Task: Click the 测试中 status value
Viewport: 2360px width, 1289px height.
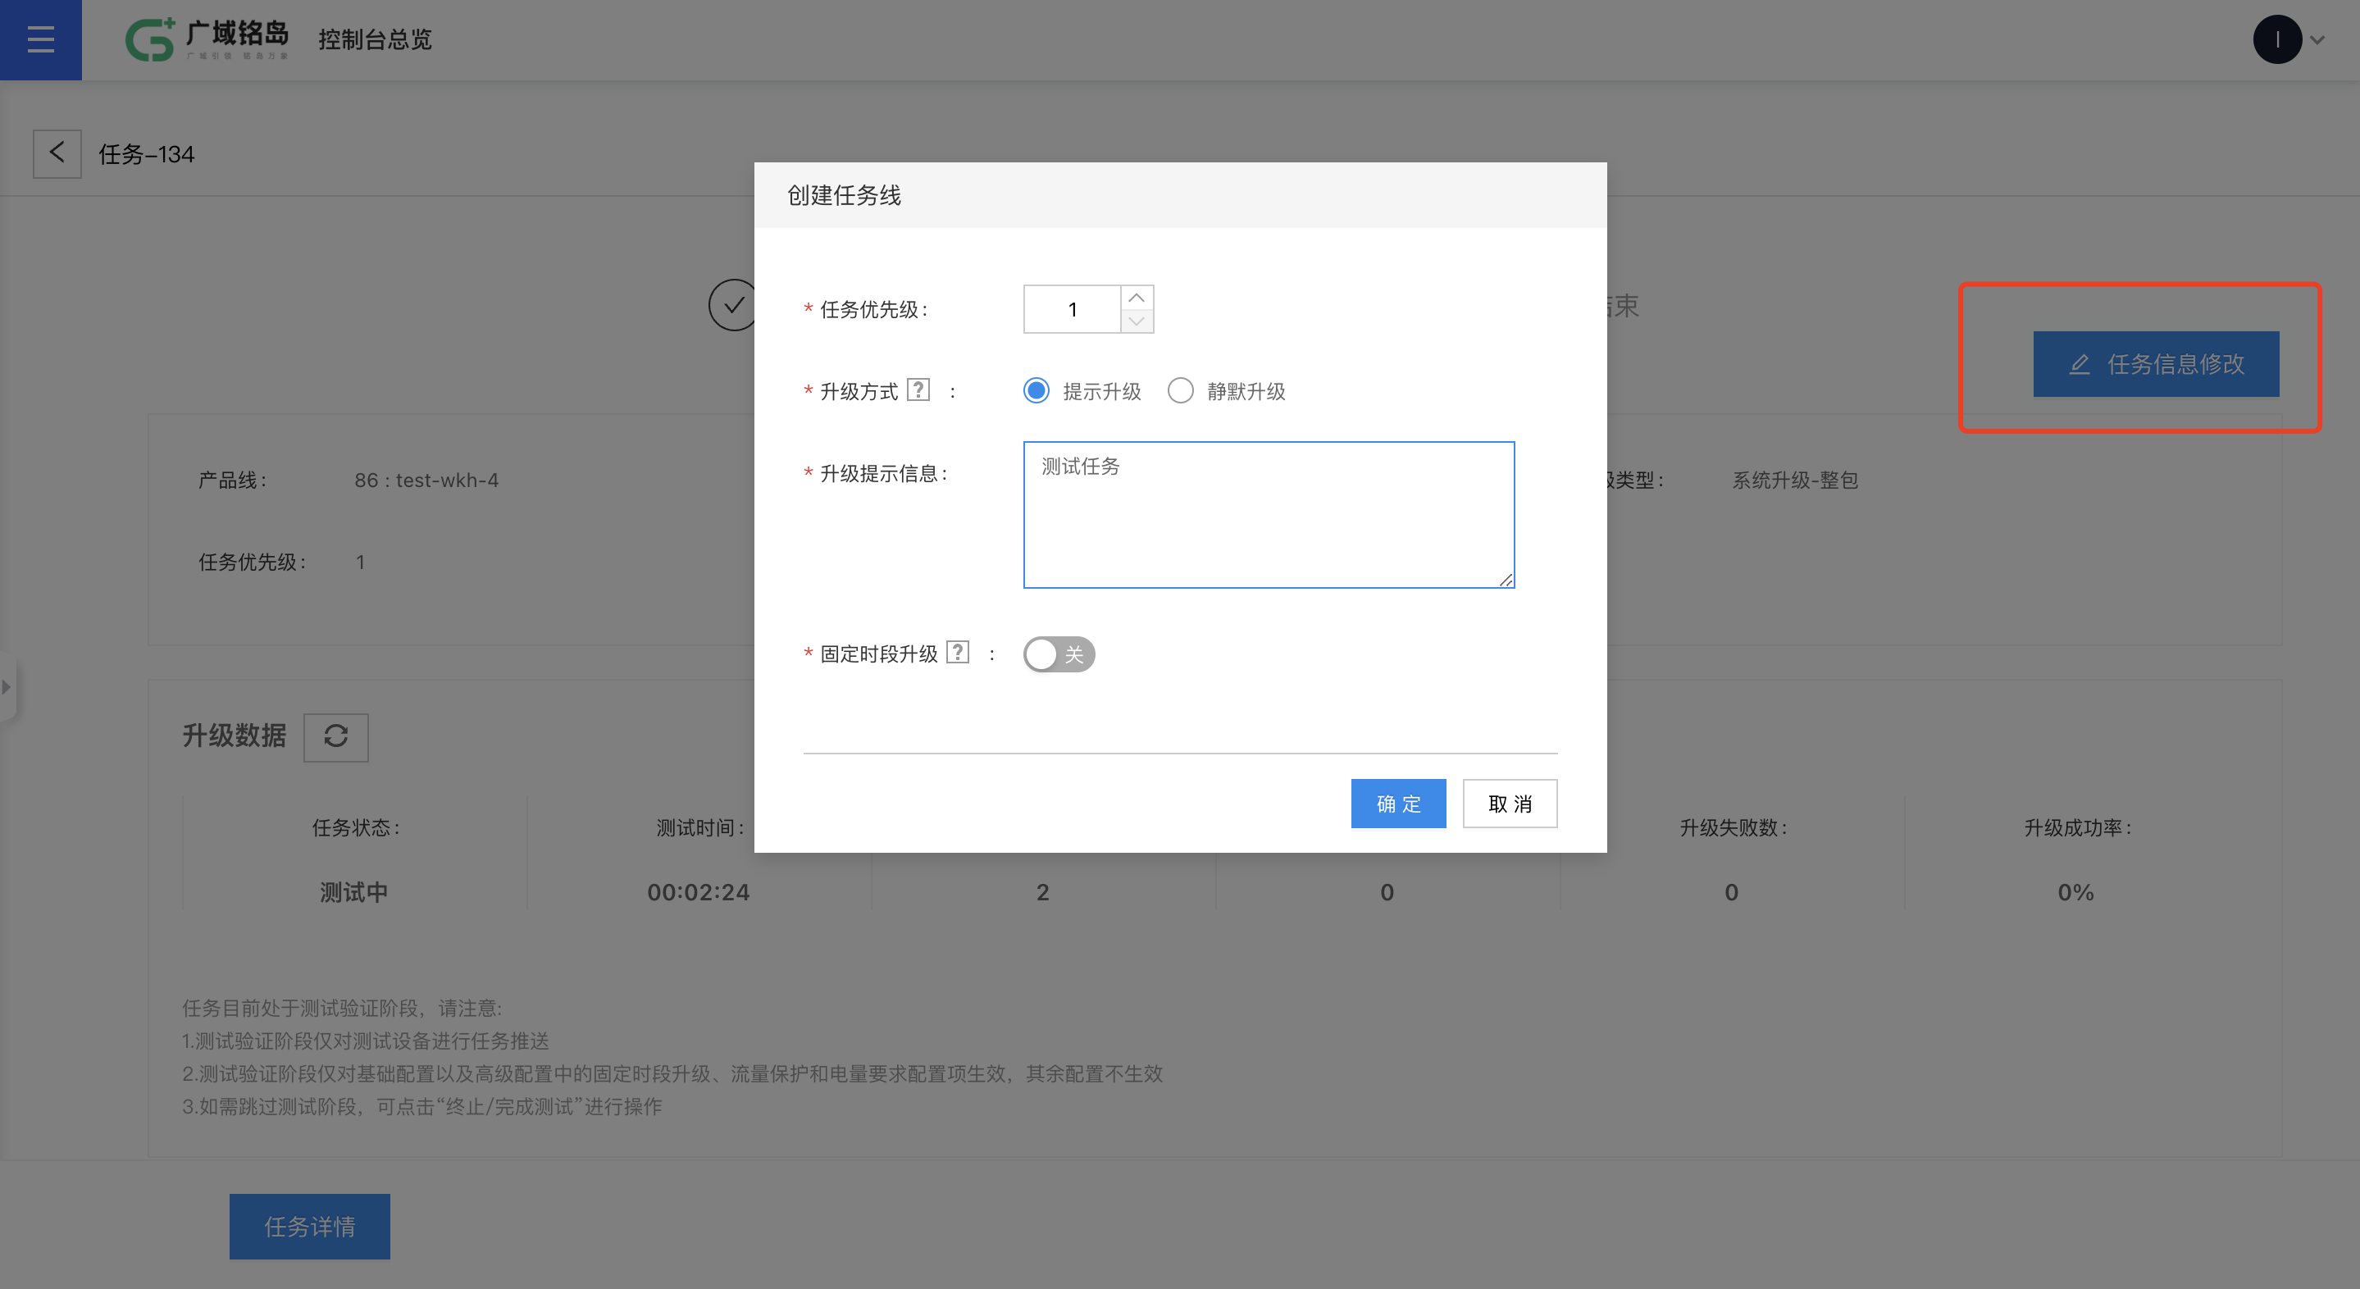Action: click(x=353, y=891)
